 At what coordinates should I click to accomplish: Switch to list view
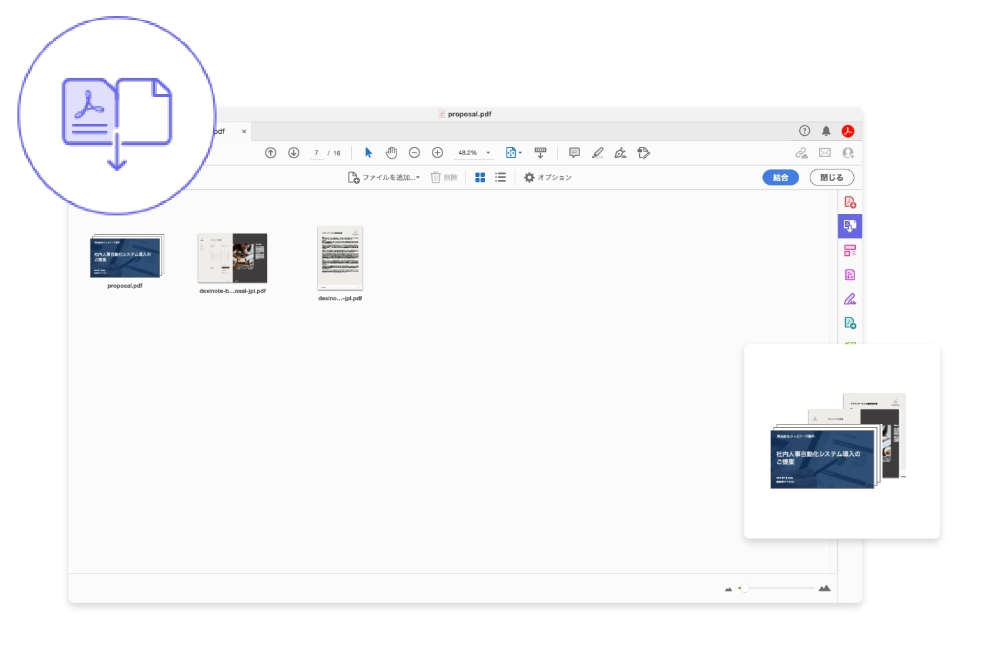coord(500,177)
